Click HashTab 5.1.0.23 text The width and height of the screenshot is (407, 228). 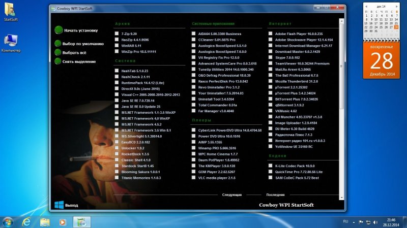click(x=134, y=71)
